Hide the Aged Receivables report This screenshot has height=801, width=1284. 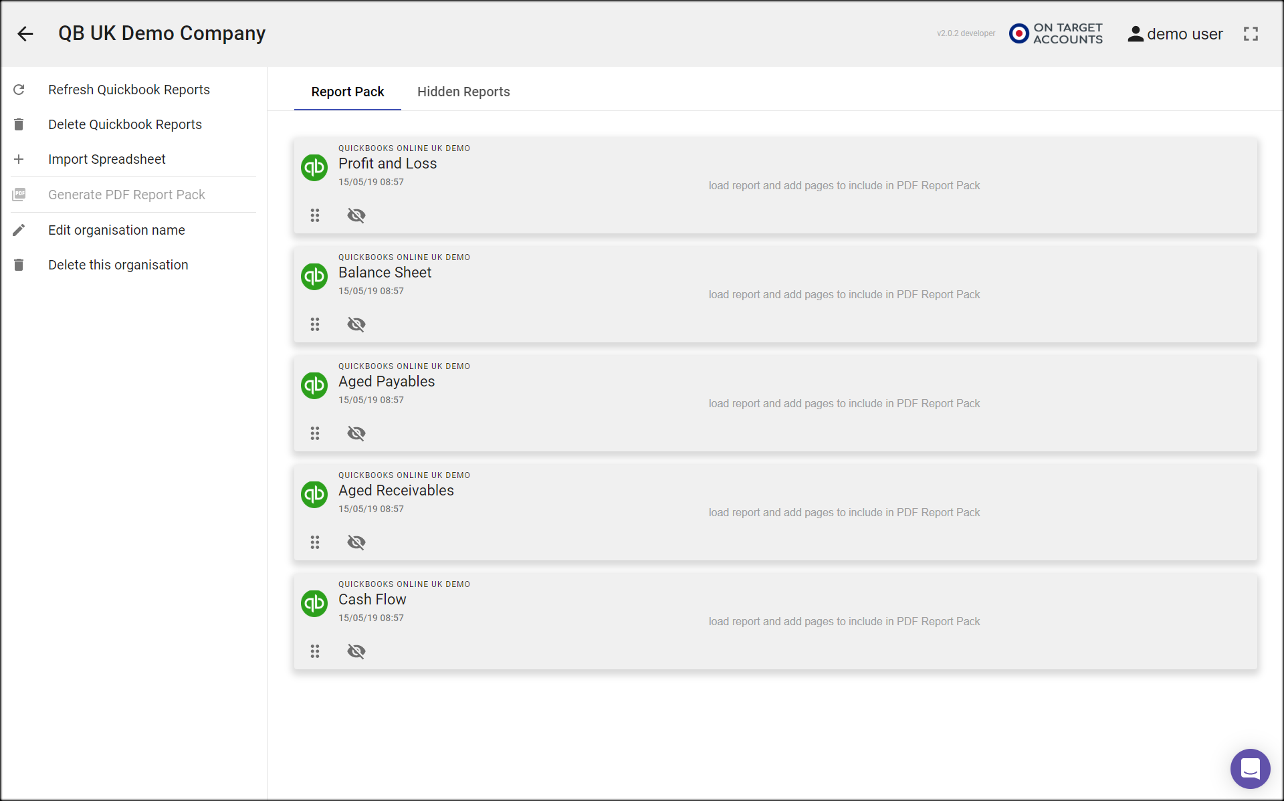[356, 542]
